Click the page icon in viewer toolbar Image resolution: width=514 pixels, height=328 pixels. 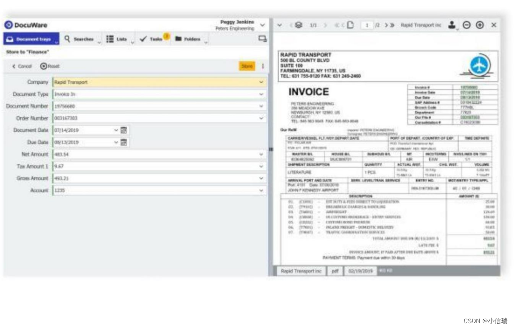[350, 25]
